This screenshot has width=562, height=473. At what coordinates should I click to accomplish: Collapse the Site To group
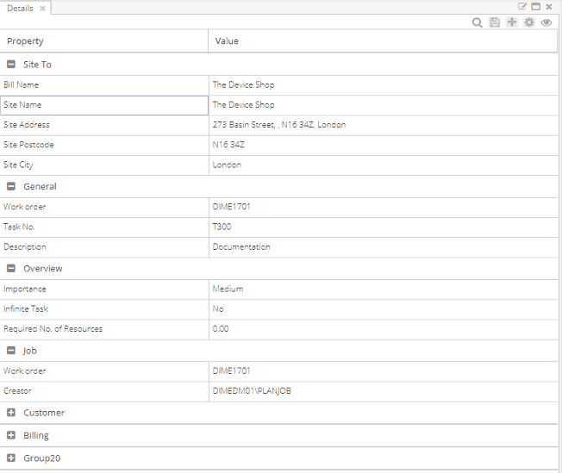11,64
